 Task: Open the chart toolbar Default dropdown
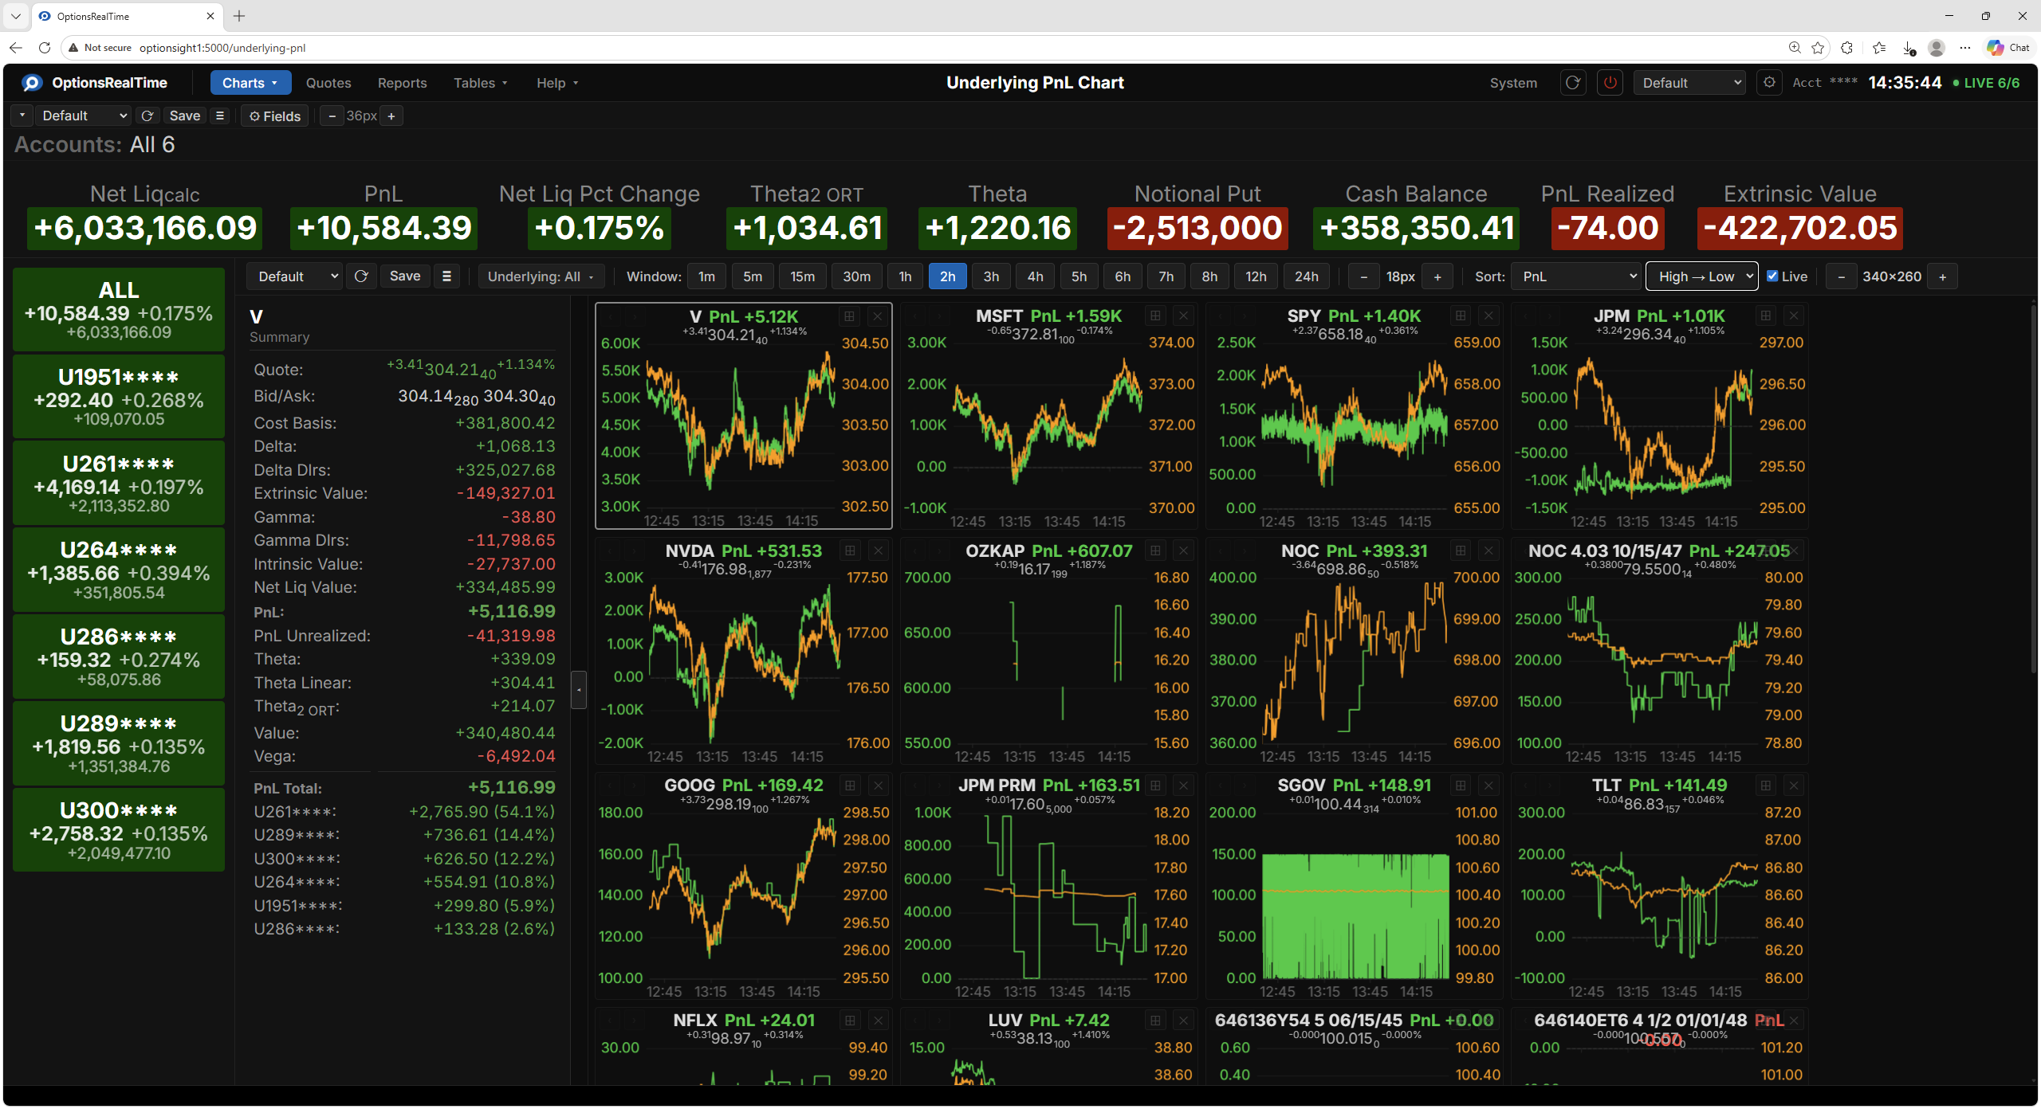[x=294, y=276]
